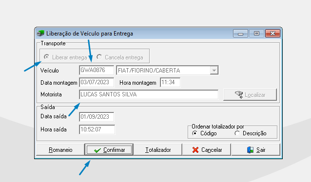
Task: Click the binoculars icon on Localizar
Action: tap(239, 95)
